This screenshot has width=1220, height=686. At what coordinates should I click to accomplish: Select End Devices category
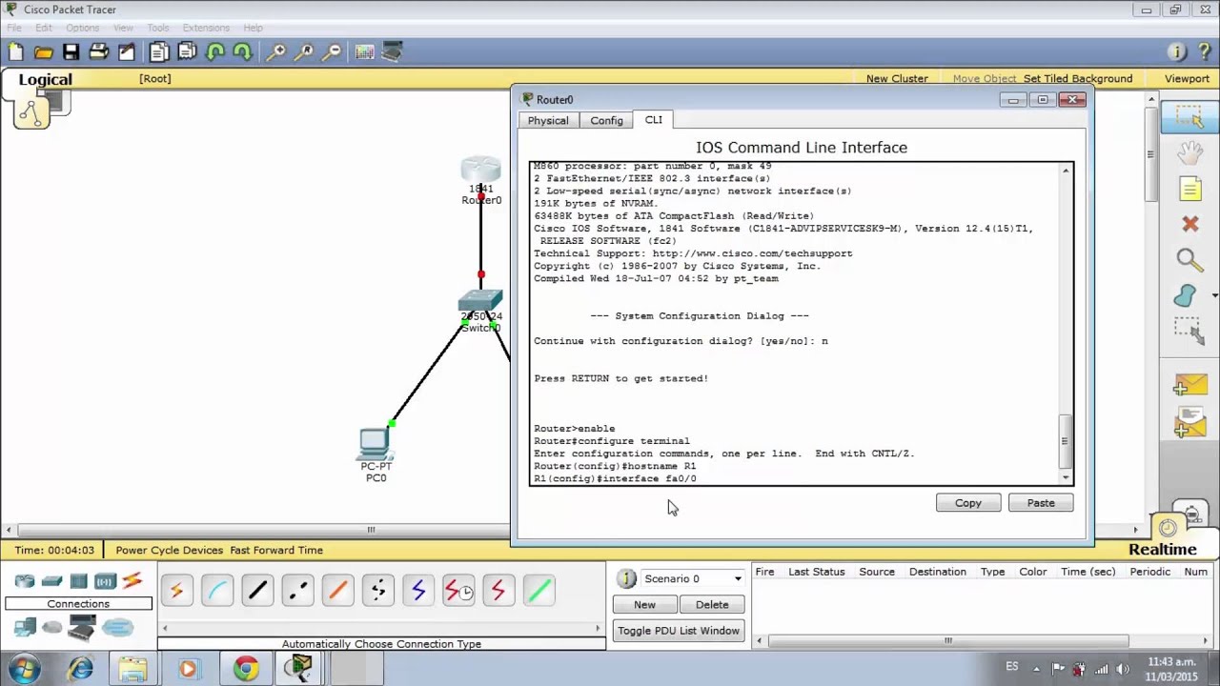(25, 627)
